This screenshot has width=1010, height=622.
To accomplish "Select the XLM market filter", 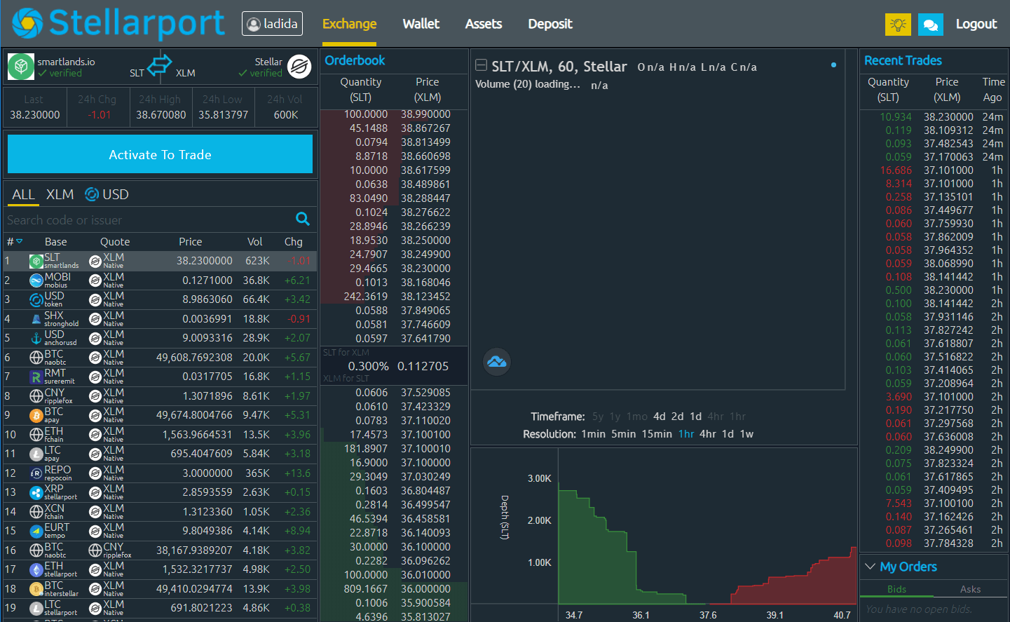I will (60, 194).
